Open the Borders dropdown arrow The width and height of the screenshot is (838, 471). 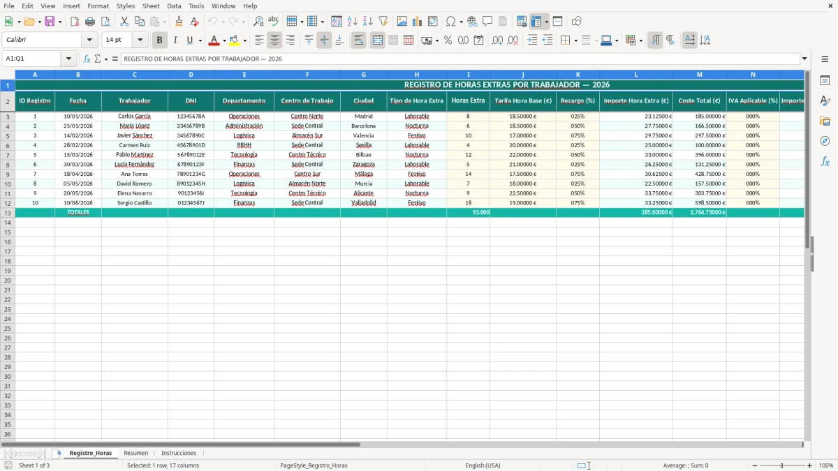pyautogui.click(x=575, y=40)
